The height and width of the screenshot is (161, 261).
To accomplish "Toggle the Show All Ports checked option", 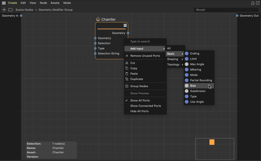I will click(x=140, y=100).
